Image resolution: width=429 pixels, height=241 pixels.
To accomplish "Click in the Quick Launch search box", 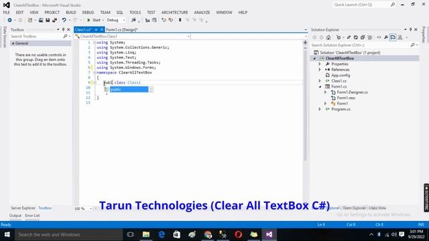I will click(361, 5).
